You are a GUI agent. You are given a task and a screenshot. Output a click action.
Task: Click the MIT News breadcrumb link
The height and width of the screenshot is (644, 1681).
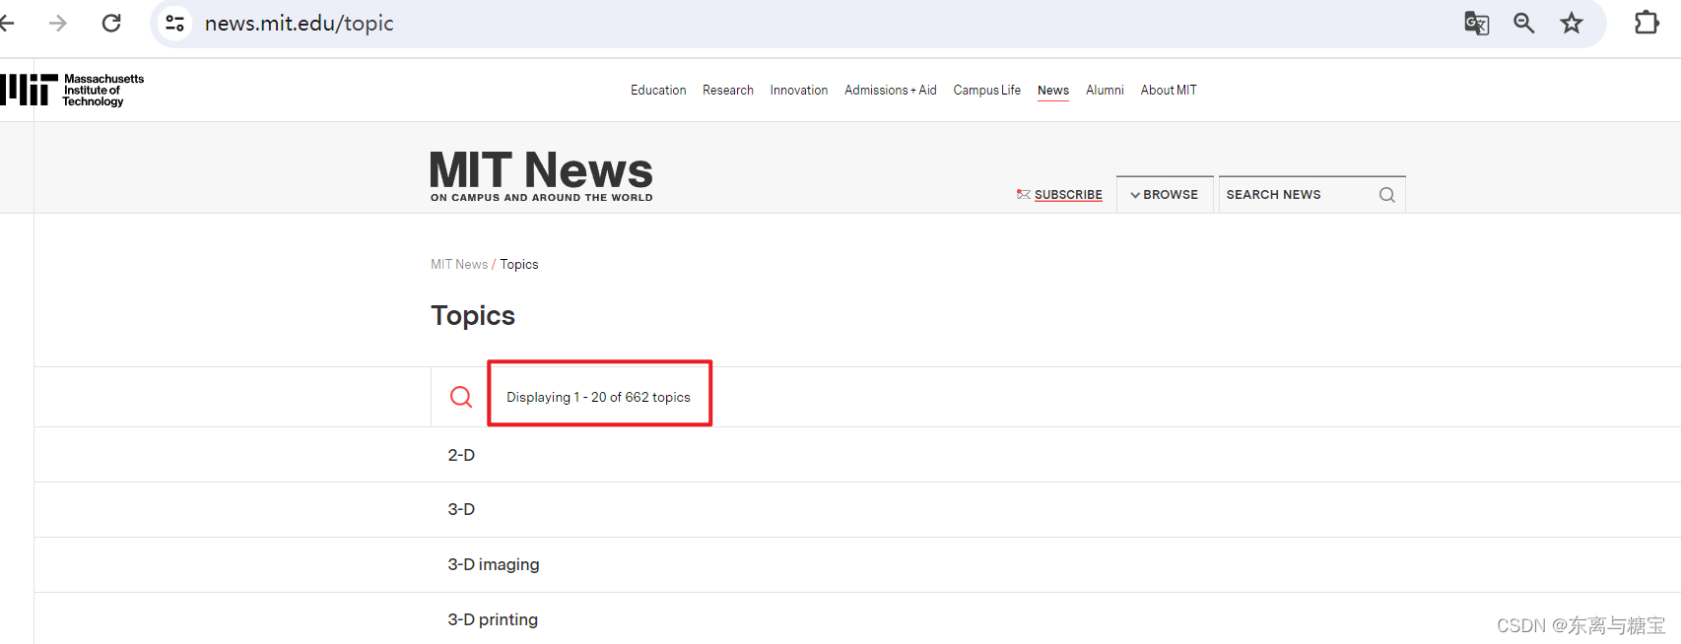(x=459, y=264)
